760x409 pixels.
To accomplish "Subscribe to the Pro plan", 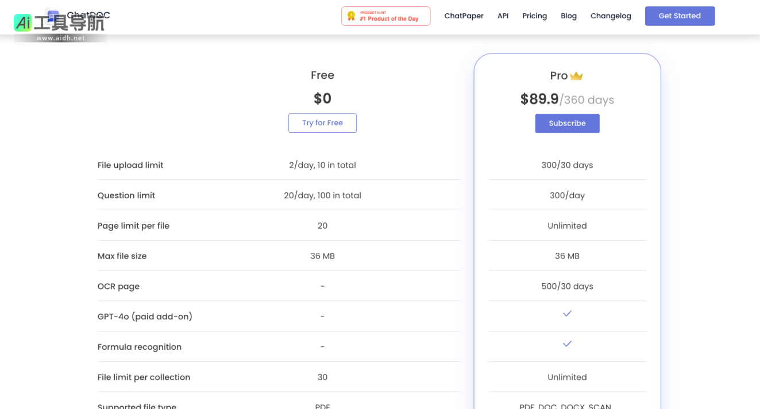I will (567, 124).
